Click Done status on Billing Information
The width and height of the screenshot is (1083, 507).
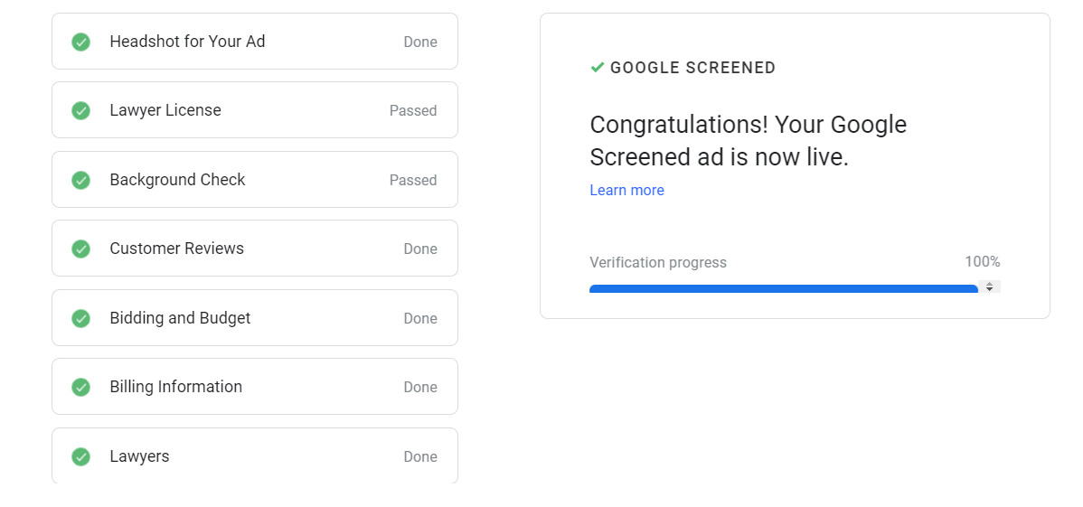[420, 387]
